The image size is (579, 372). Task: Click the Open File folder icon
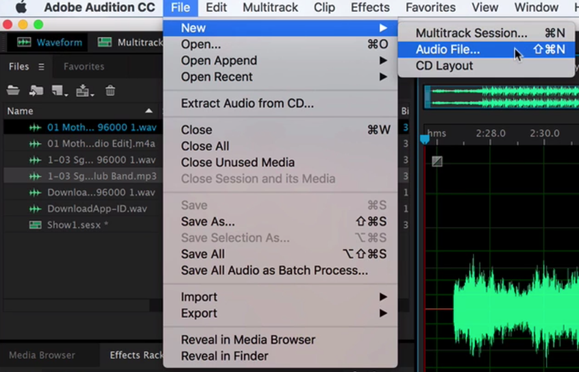tap(13, 90)
